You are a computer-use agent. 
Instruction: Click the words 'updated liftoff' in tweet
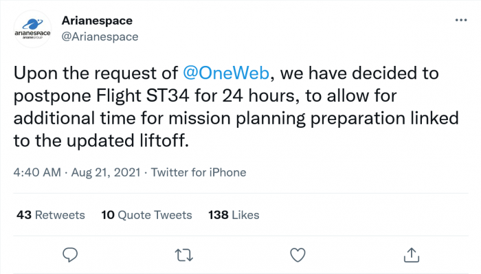click(126, 141)
